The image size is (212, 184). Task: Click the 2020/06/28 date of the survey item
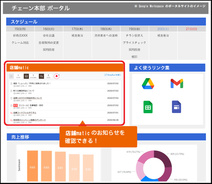(113, 120)
